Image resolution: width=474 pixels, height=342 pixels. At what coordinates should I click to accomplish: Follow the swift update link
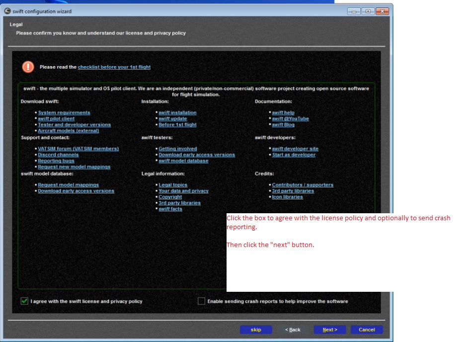pos(172,118)
